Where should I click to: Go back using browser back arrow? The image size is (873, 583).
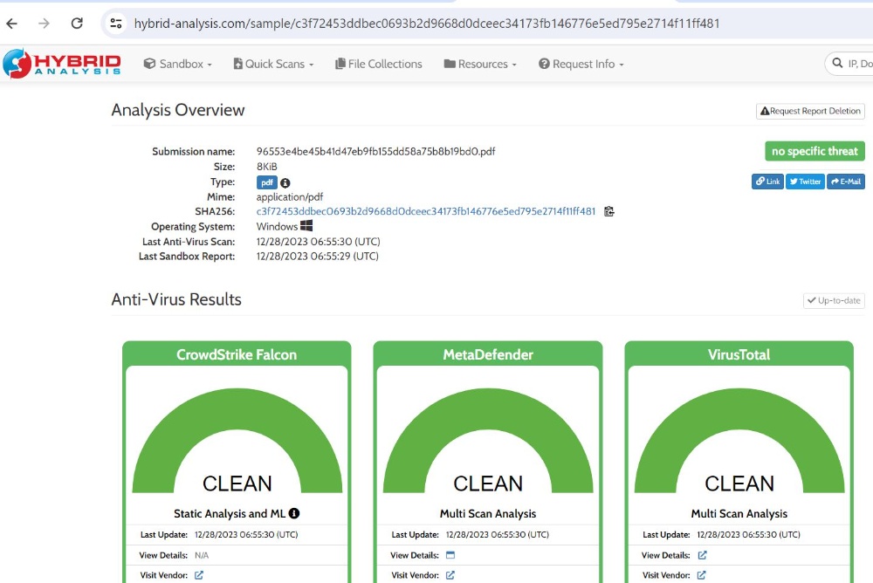click(x=11, y=24)
